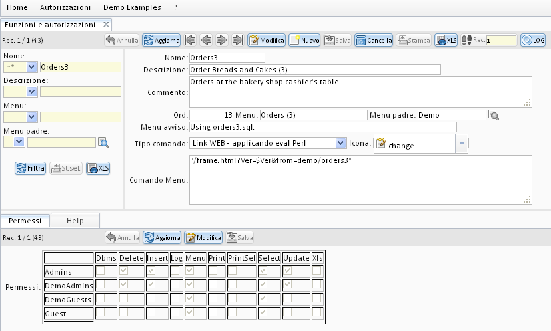Open Menu padre lookup in filter panel
The height and width of the screenshot is (331, 551).
(x=103, y=142)
